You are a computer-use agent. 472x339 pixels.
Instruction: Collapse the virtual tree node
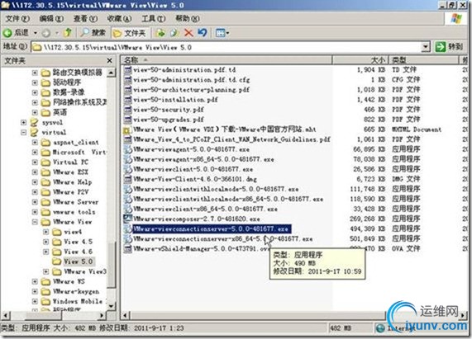pos(23,132)
